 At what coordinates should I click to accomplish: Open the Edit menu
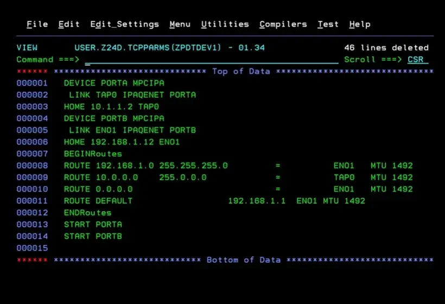69,24
